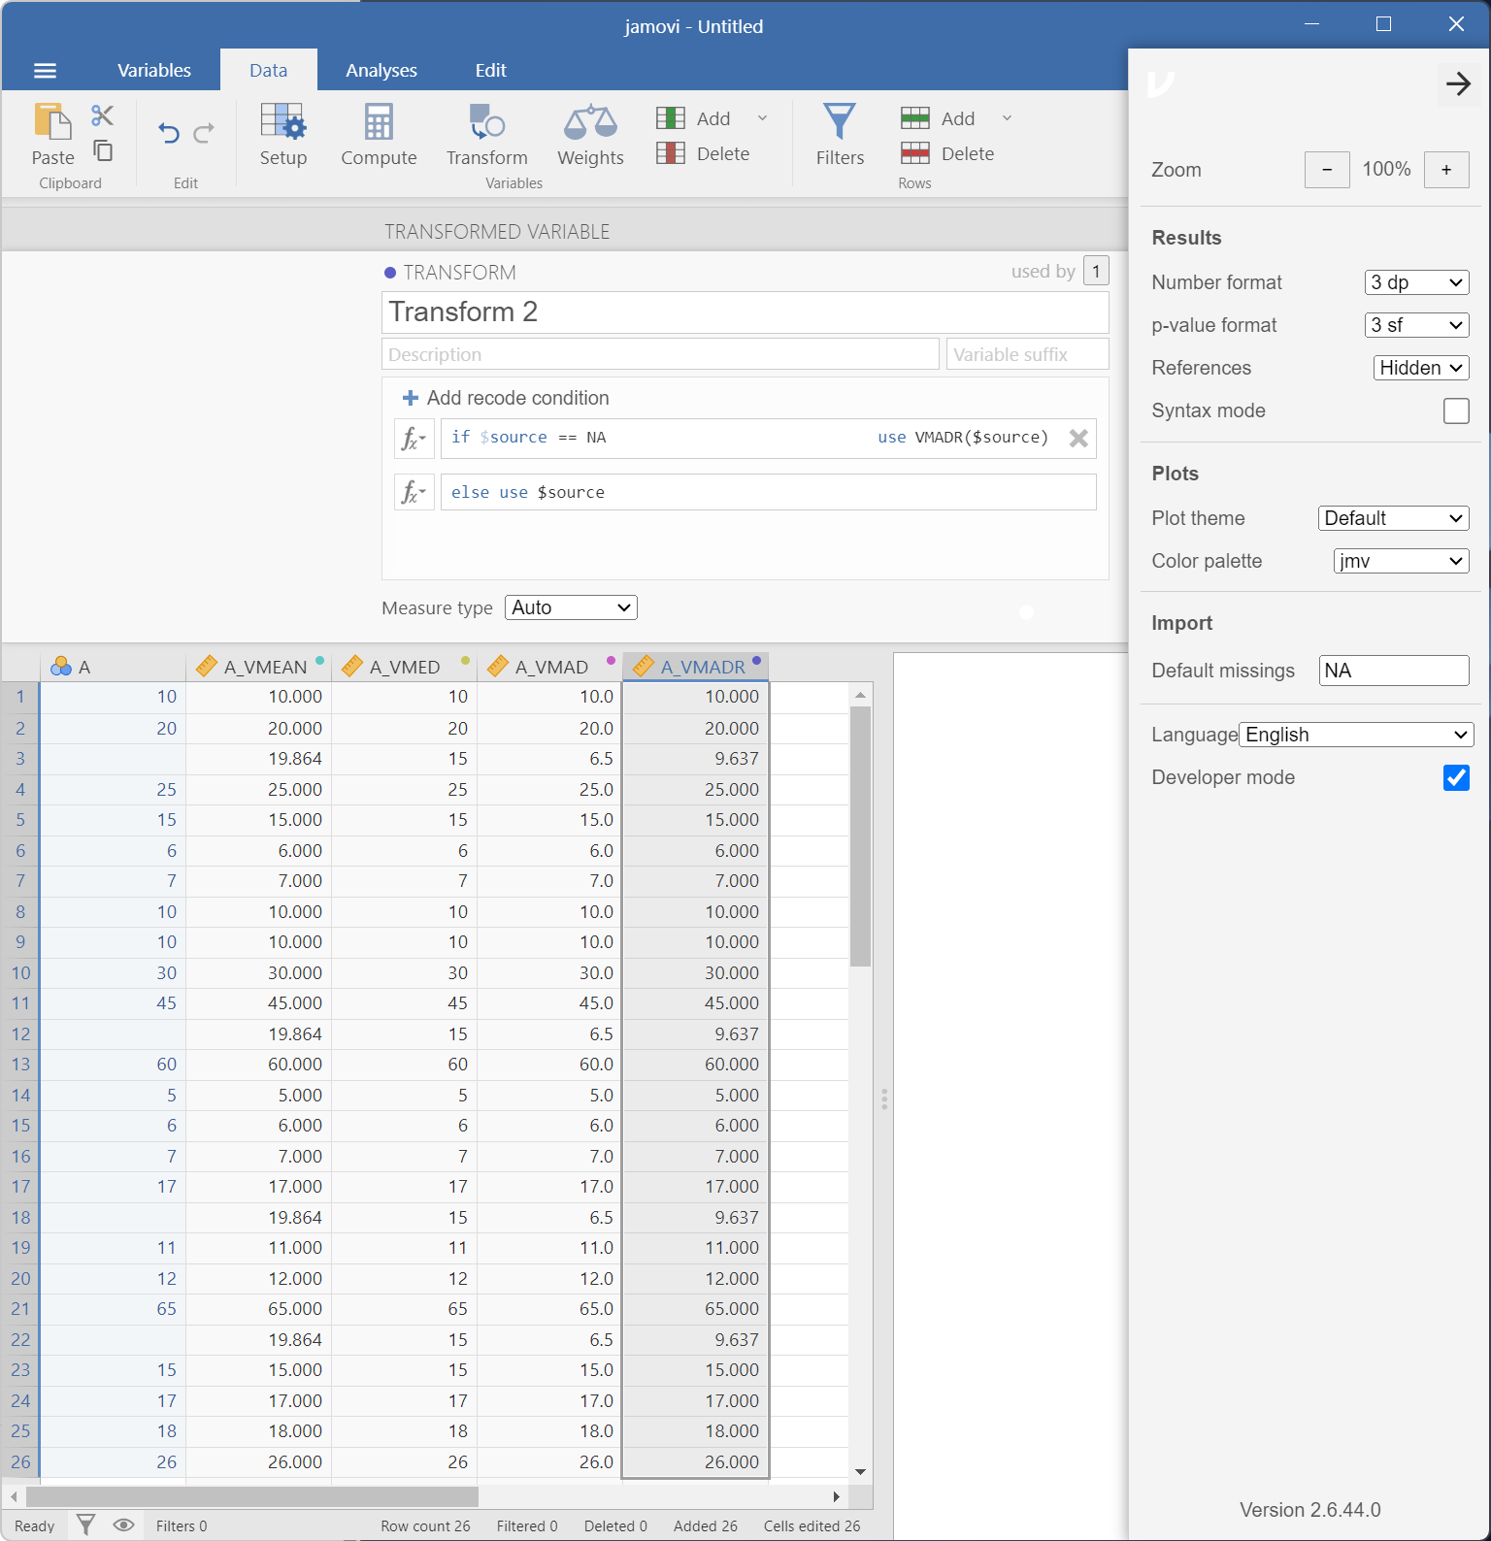Open the Number format dropdown
1491x1541 pixels.
click(x=1416, y=282)
